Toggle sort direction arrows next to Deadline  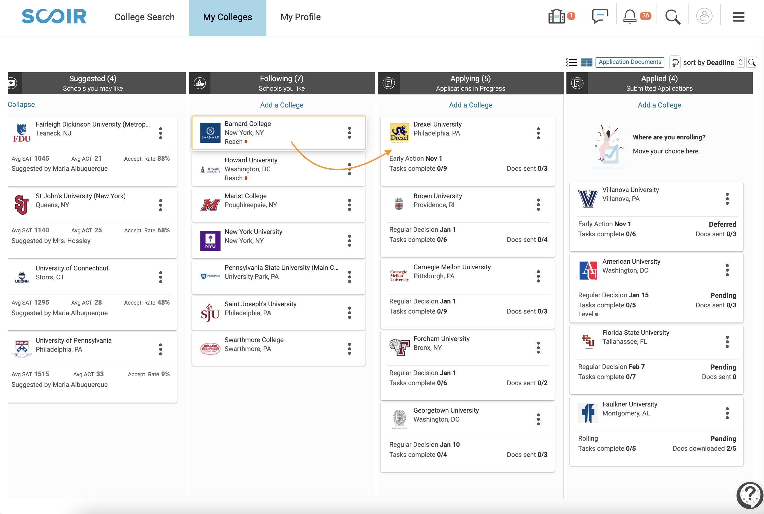[740, 62]
